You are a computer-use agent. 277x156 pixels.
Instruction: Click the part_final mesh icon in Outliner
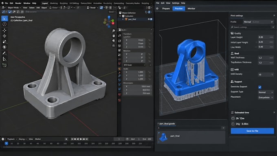[x=126, y=19]
